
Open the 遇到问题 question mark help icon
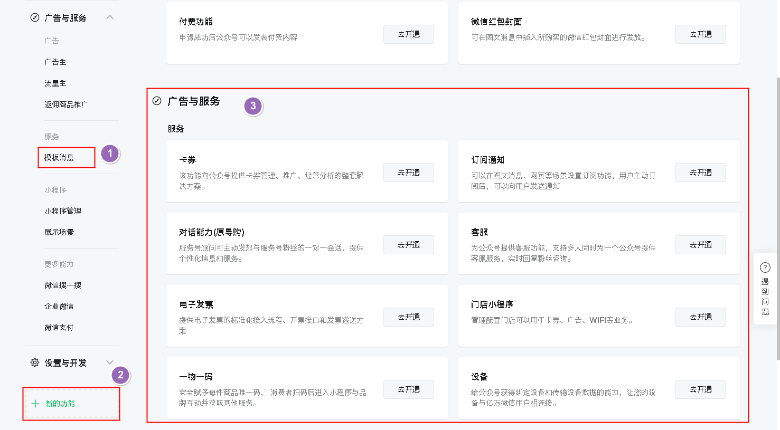click(765, 267)
